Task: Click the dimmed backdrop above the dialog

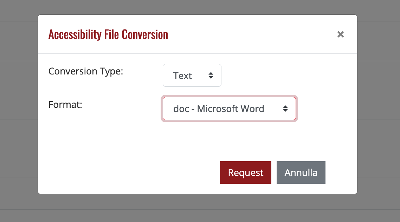Action: (197, 7)
